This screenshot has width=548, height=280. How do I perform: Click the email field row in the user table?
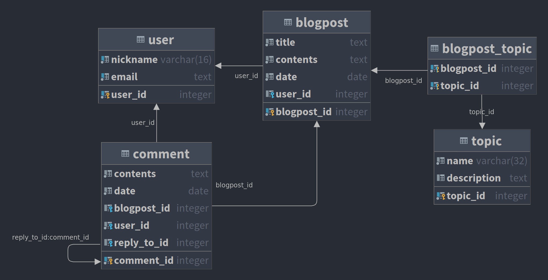pos(156,77)
